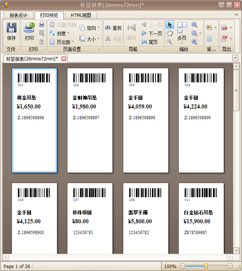Click the Margins (页边距) icon
This screenshot has height=271, width=242.
click(x=52, y=41)
